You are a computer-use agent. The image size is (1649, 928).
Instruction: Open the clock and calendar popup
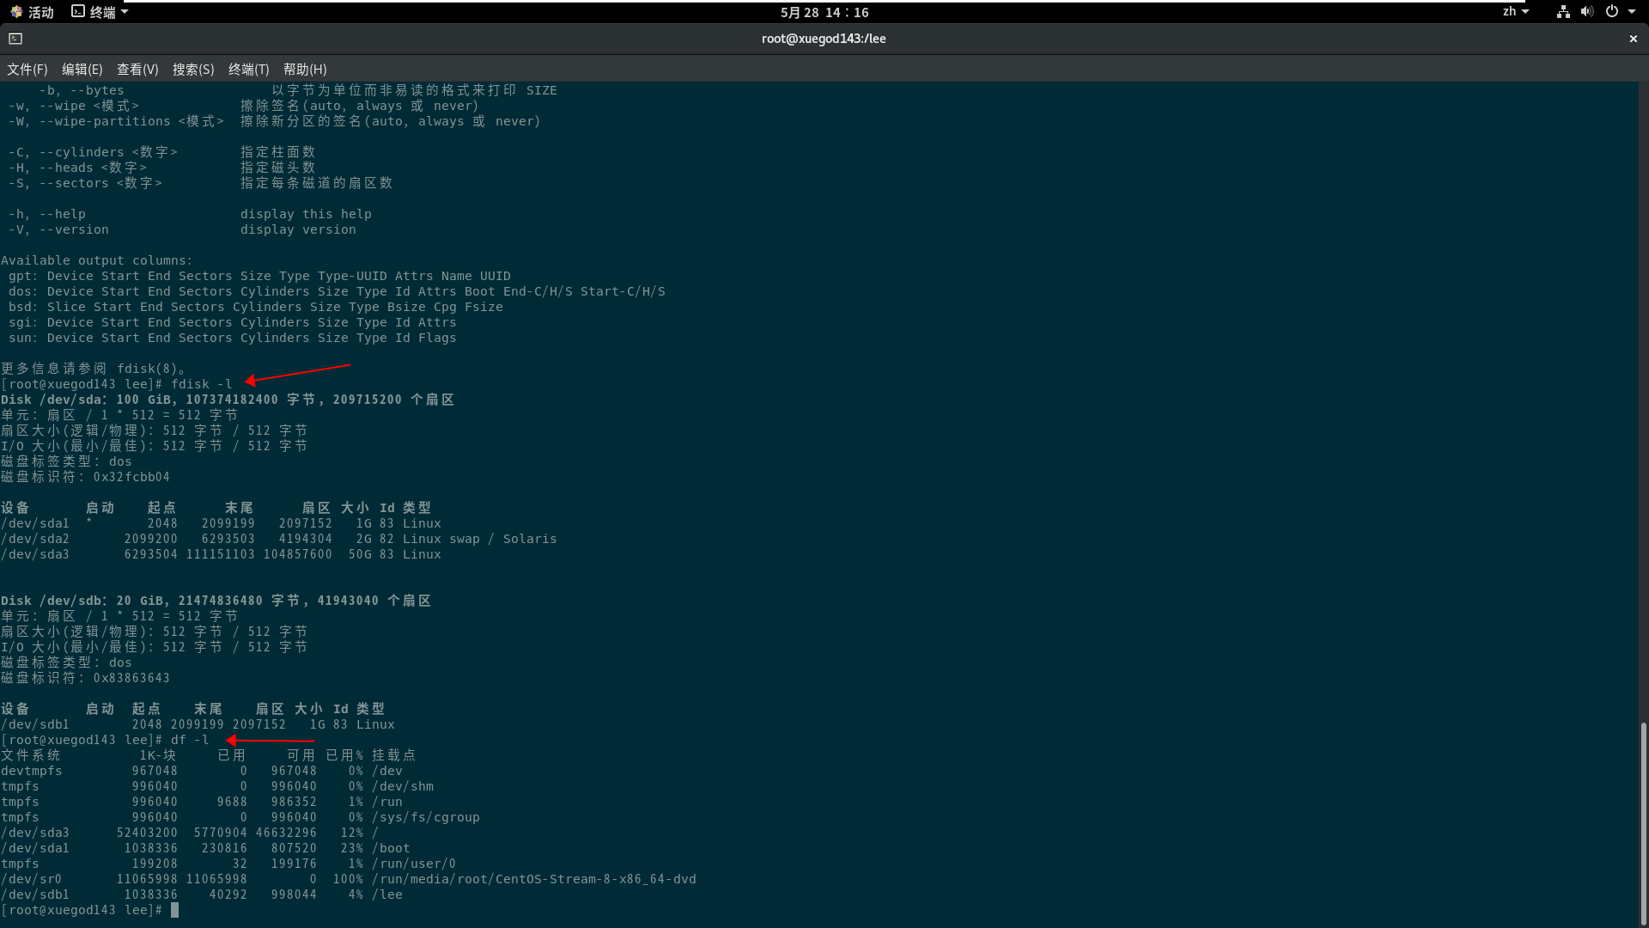824,12
